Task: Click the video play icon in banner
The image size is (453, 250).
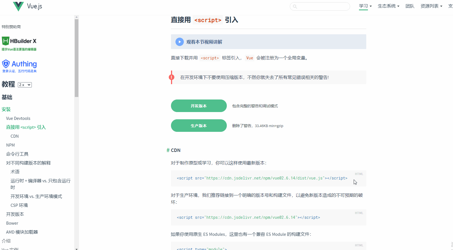Action: (180, 42)
